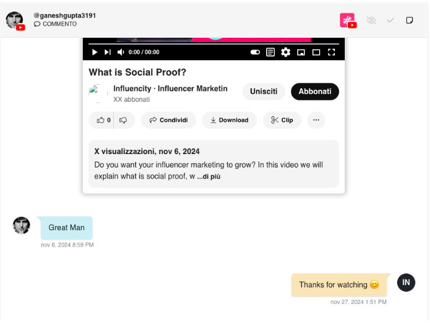Toggle hide comment crossed-eye icon
The width and height of the screenshot is (430, 324).
click(x=372, y=20)
